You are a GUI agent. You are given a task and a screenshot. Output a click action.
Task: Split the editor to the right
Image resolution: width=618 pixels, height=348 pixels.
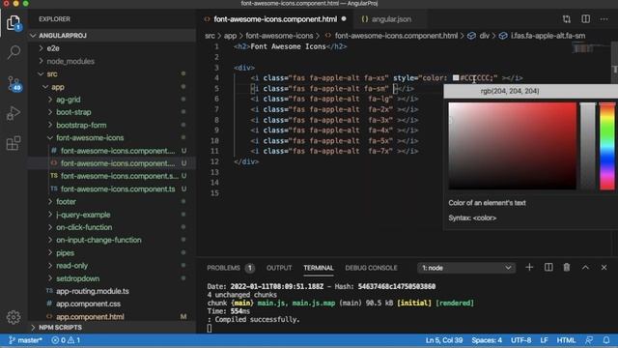tap(586, 19)
